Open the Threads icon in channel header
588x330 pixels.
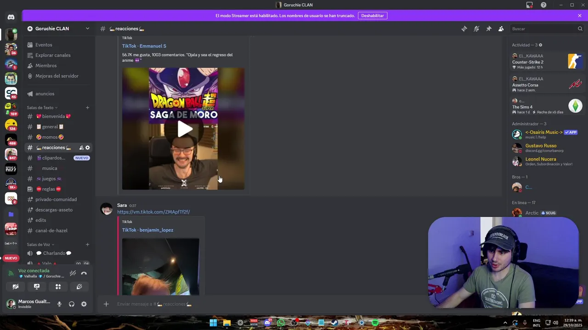tap(464, 28)
